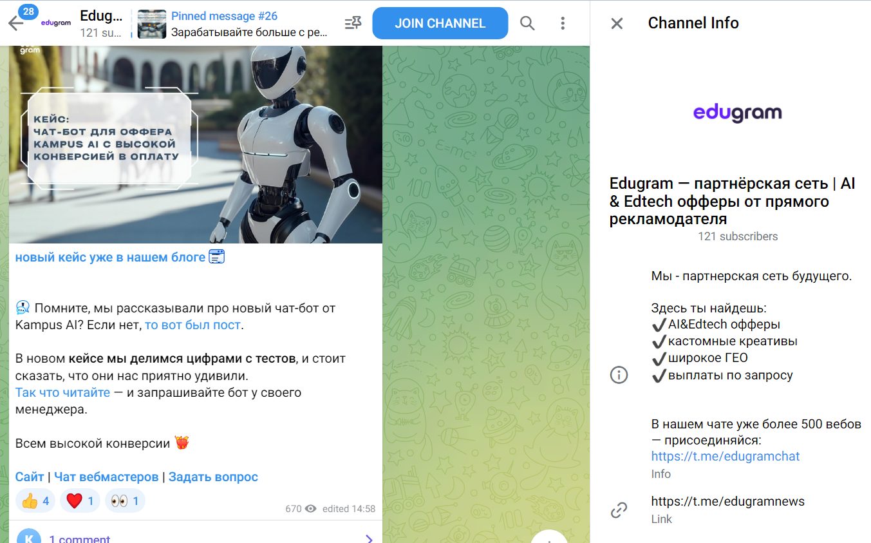React with the eyes reaction
The height and width of the screenshot is (543, 871).
click(x=125, y=500)
